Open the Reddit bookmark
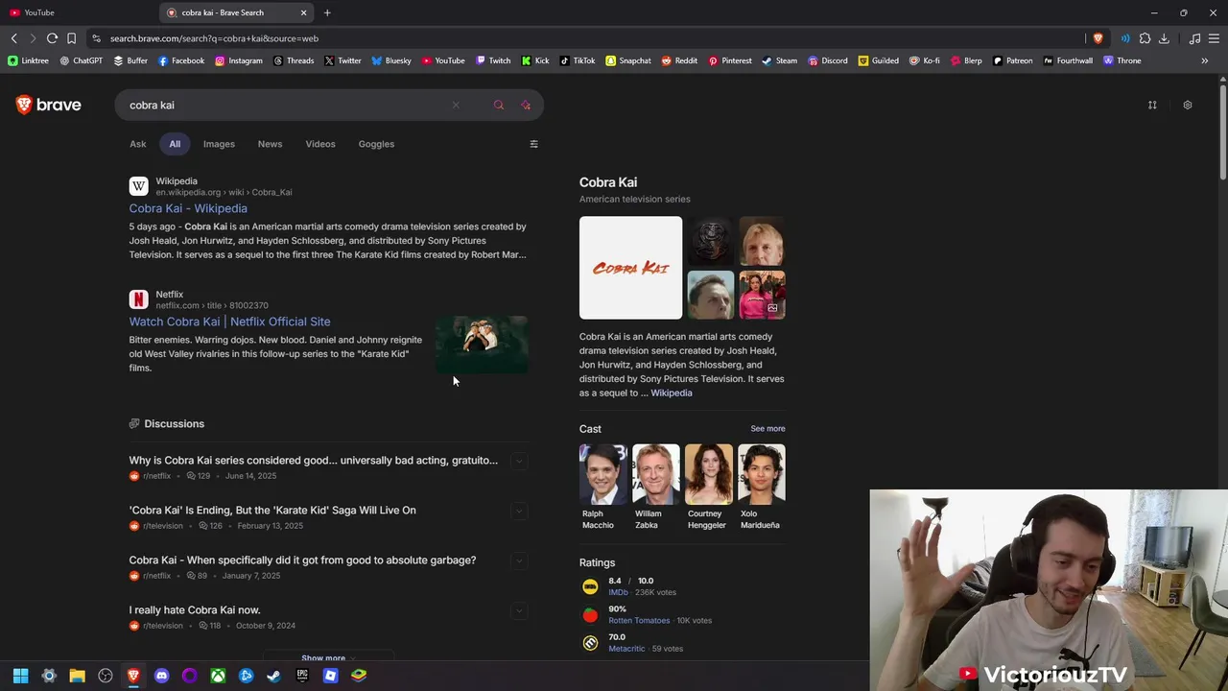The image size is (1228, 691). (679, 60)
